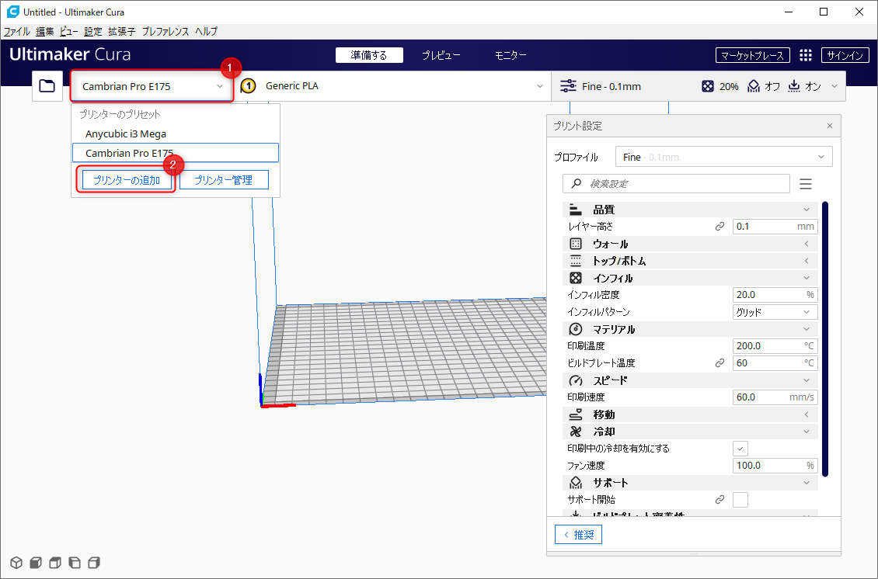
Task: Select the 3D perspective view cube icon
Action: 16,562
